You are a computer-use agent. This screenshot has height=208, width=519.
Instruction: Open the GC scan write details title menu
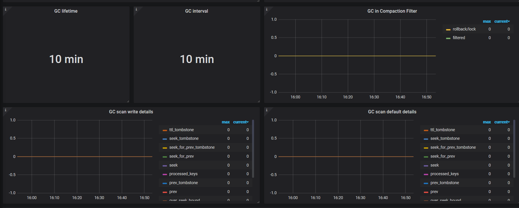click(131, 112)
